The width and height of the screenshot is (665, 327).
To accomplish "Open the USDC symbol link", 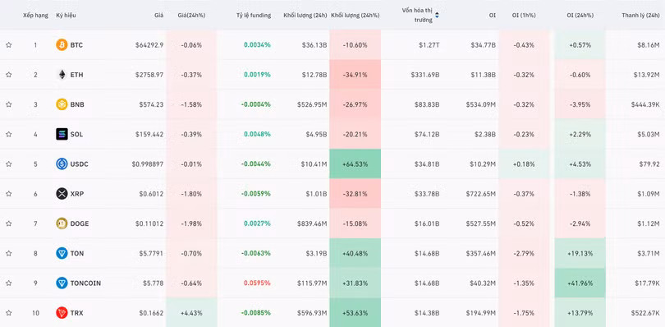I will [x=80, y=164].
